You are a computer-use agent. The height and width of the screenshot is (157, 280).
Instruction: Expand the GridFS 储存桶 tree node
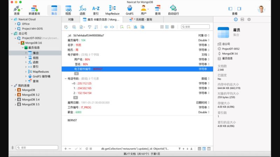click(x=26, y=76)
